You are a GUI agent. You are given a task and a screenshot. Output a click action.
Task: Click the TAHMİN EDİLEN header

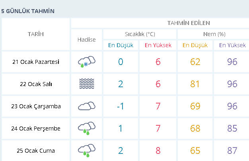point(189,23)
